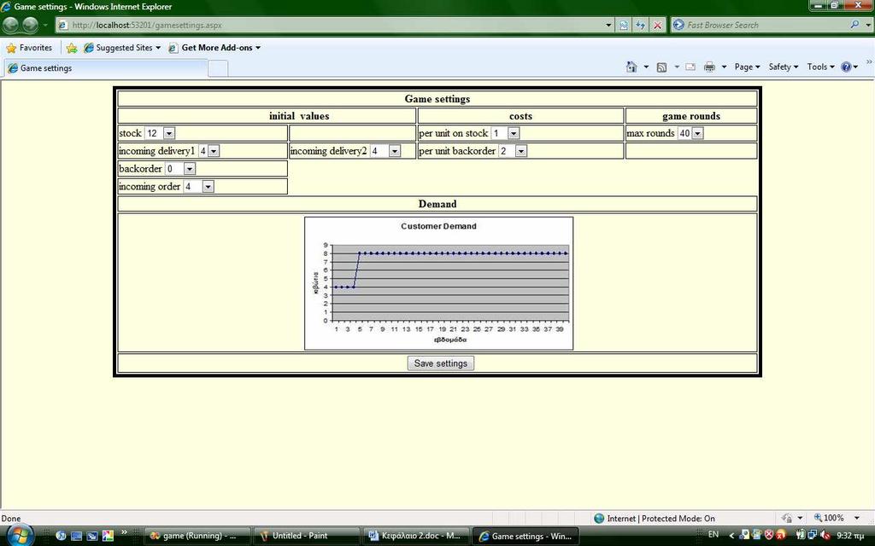Expand command bar overflow chevron

(x=869, y=61)
